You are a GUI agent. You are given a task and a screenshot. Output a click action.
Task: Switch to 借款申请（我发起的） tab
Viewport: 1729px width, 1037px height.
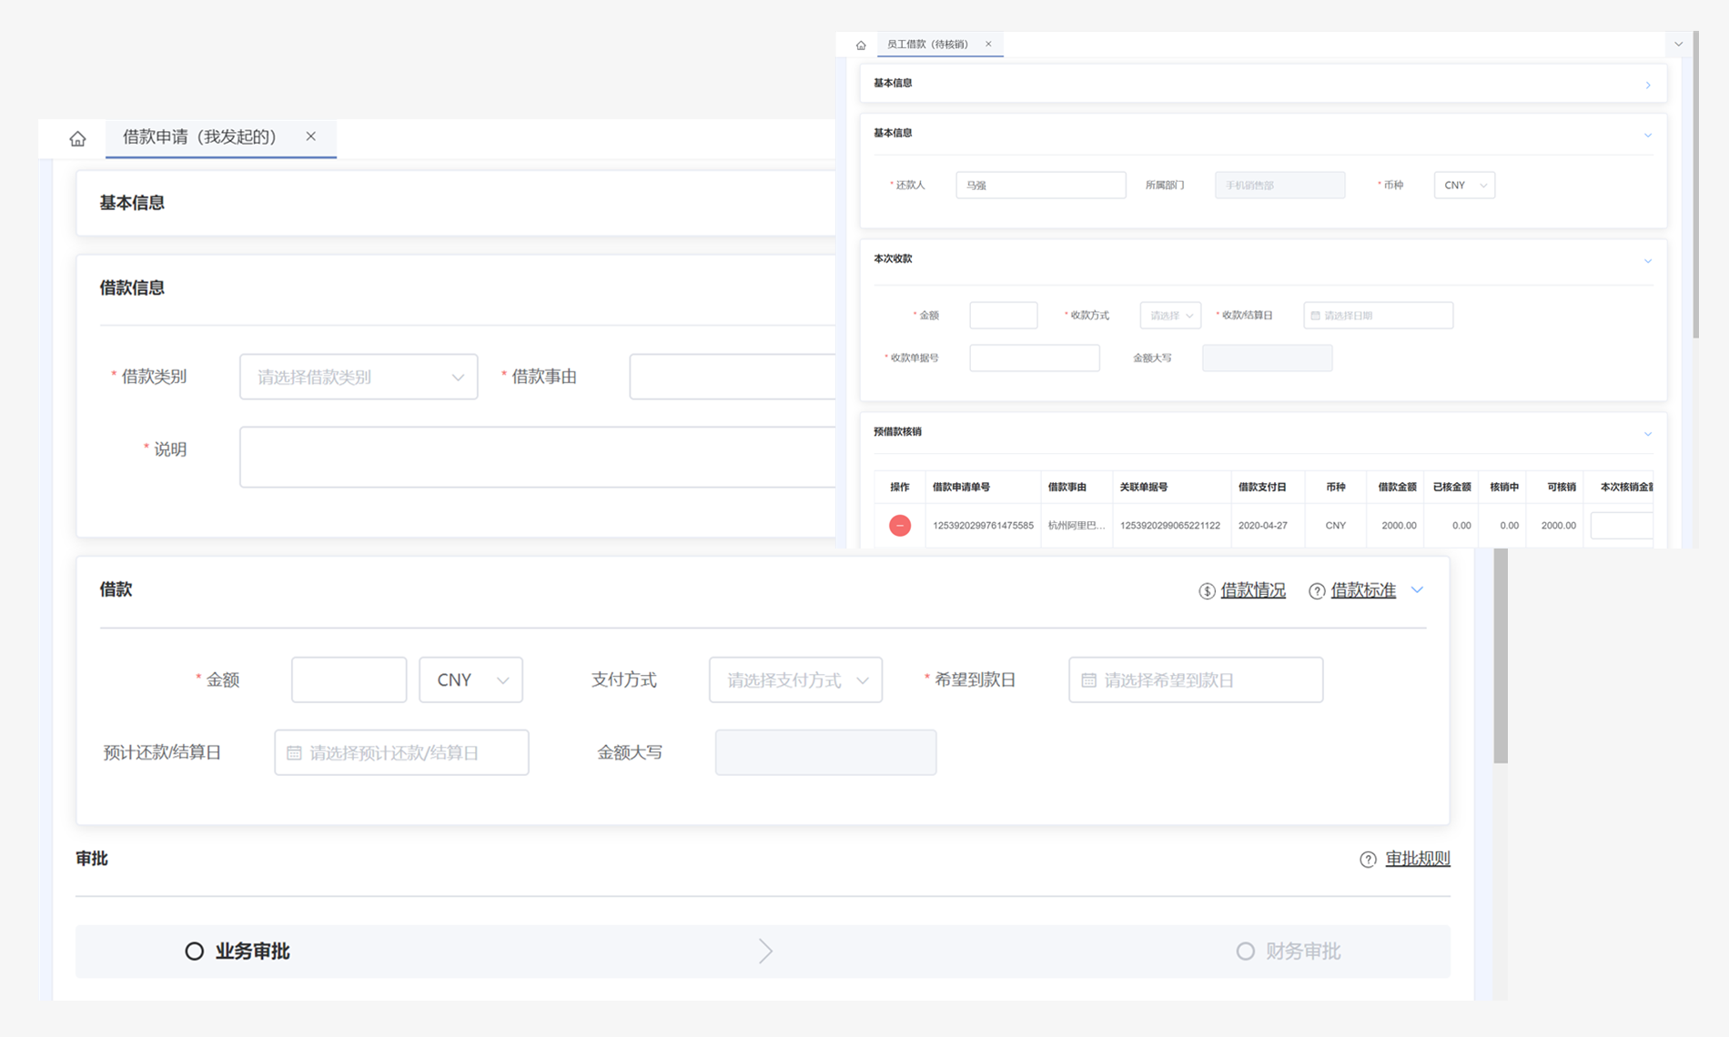199,137
